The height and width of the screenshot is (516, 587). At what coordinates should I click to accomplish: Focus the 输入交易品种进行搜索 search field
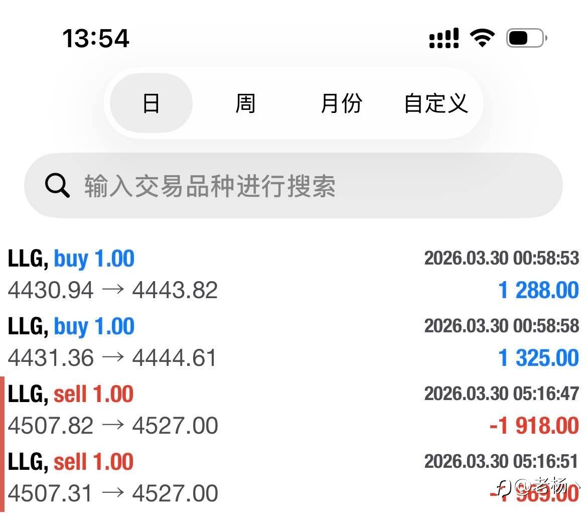coord(301,186)
